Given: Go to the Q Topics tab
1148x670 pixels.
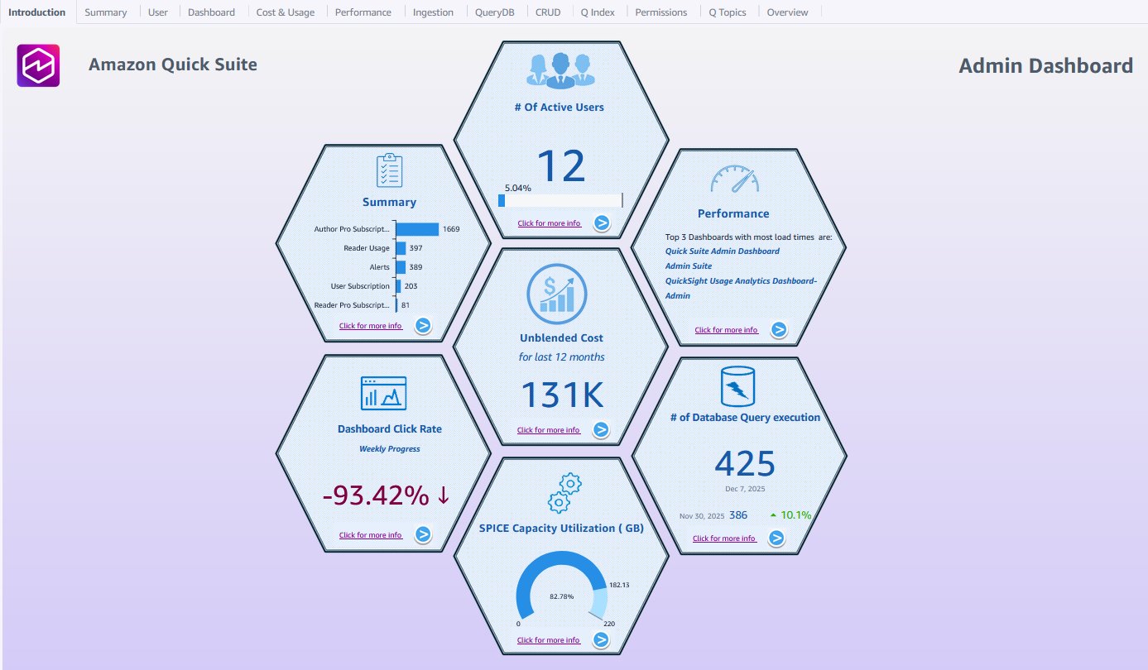Looking at the screenshot, I should 728,12.
